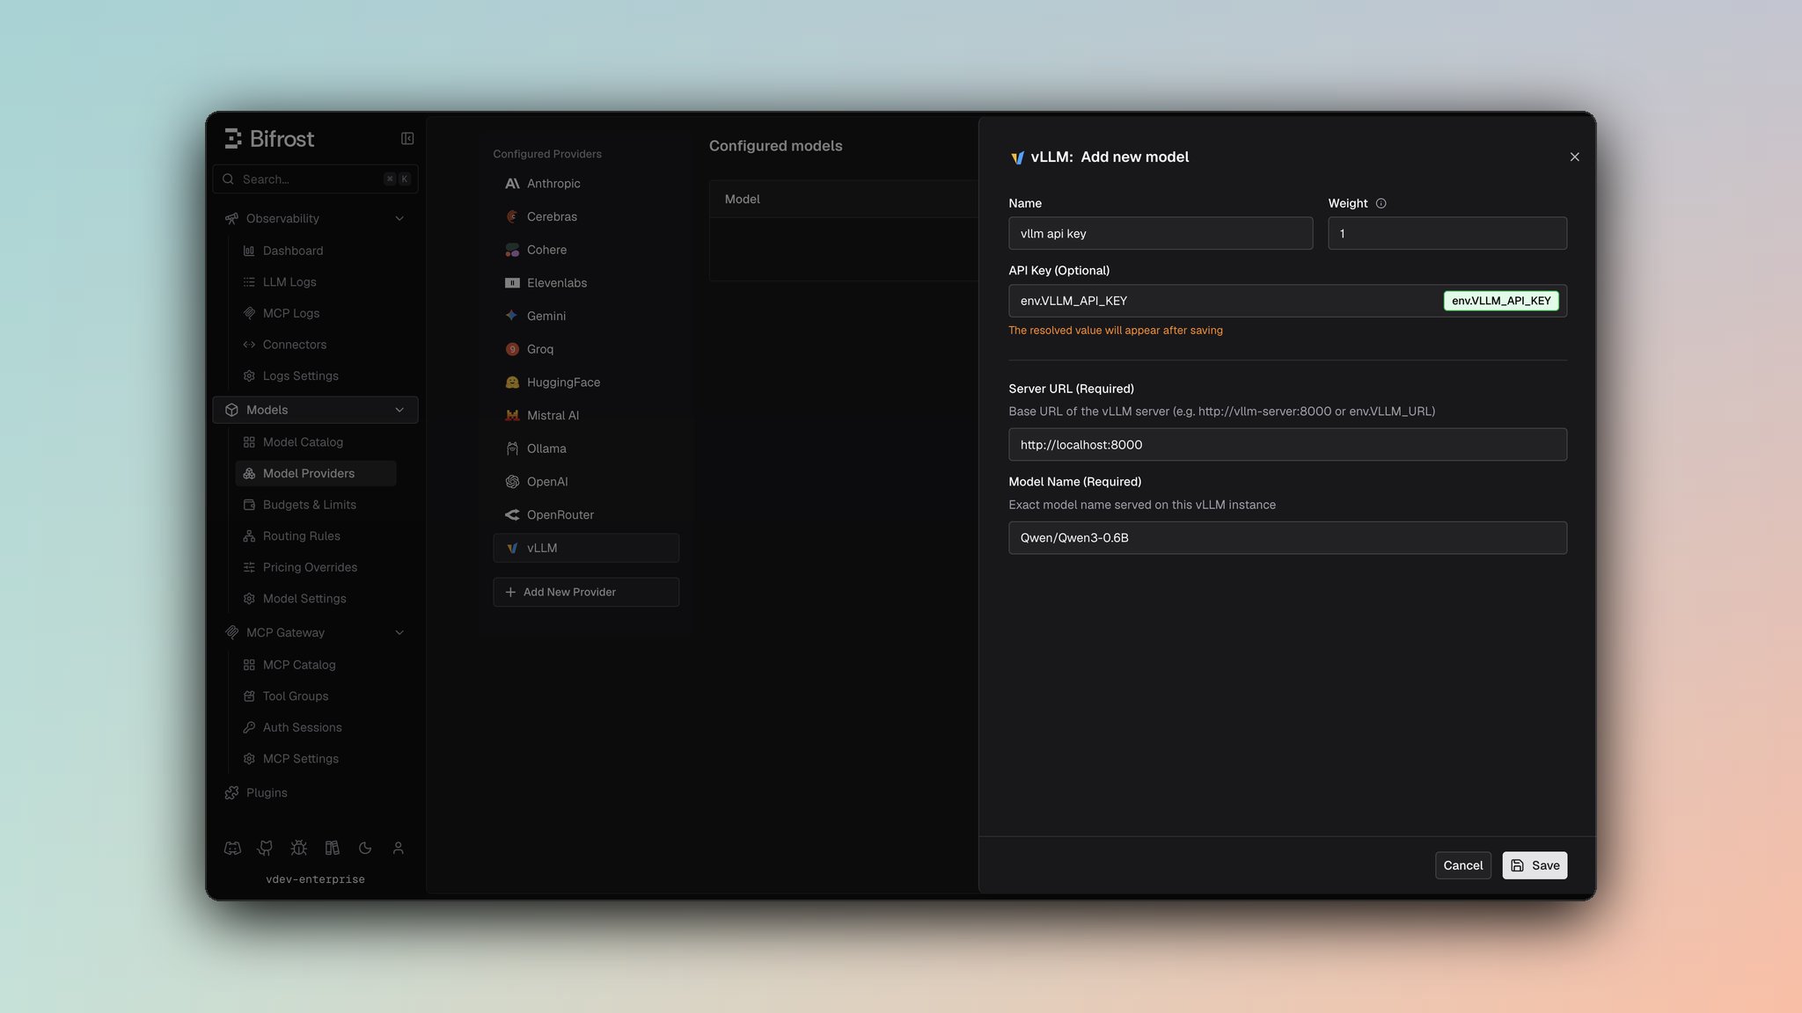Viewport: 1802px width, 1013px height.
Task: Select vLLM in configured providers
Action: 586,548
